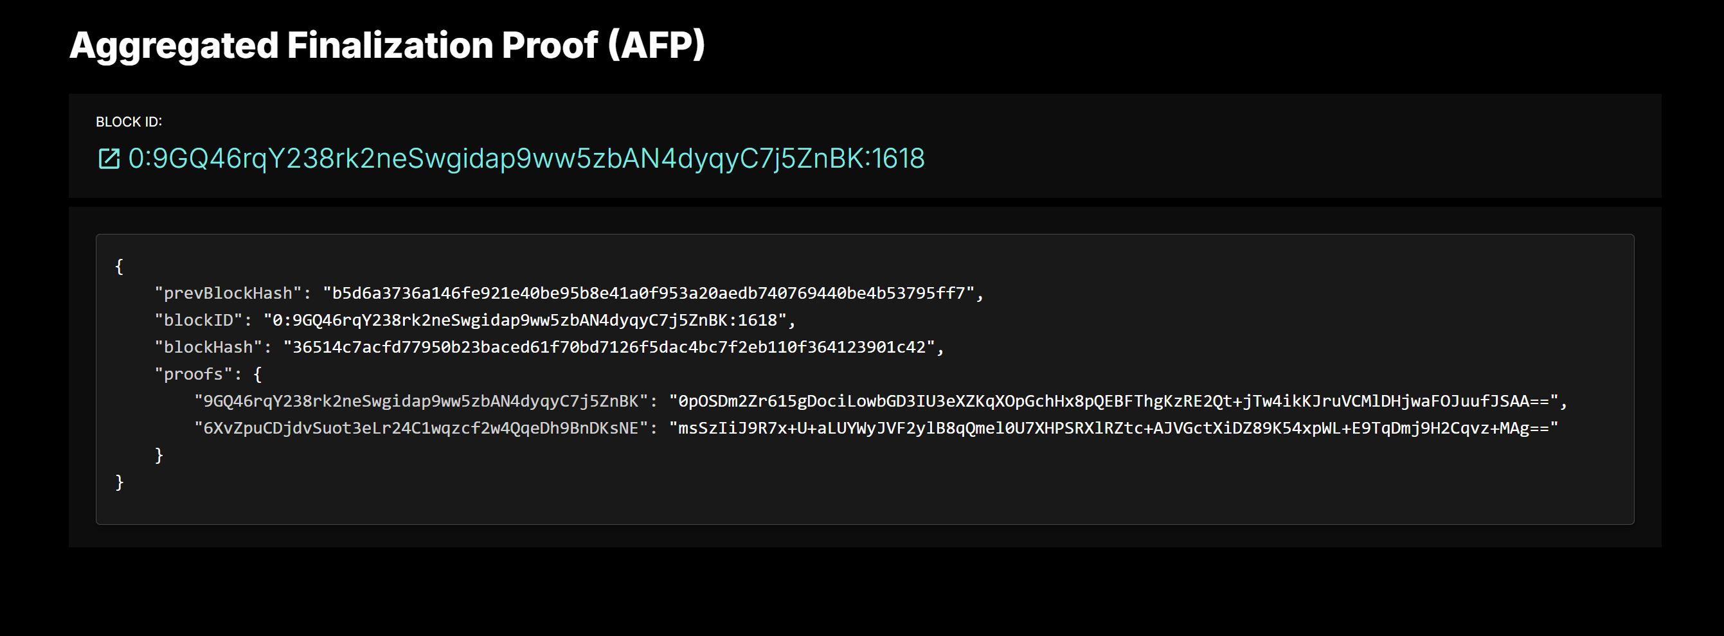This screenshot has width=1724, height=636.
Task: Select proof key 6XvZpuCDjdvSuot3… in JSON
Action: [420, 428]
